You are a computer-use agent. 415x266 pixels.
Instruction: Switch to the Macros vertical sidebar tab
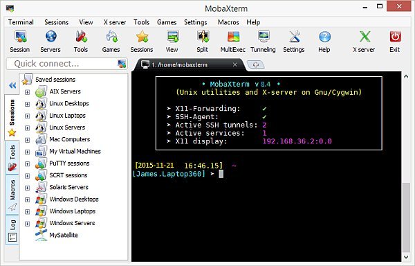point(12,195)
